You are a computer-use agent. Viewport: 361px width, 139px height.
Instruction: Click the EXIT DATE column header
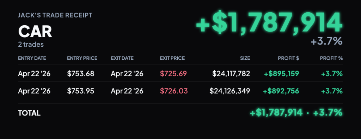[x=122, y=58]
